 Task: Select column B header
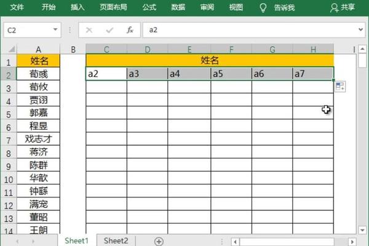click(73, 49)
